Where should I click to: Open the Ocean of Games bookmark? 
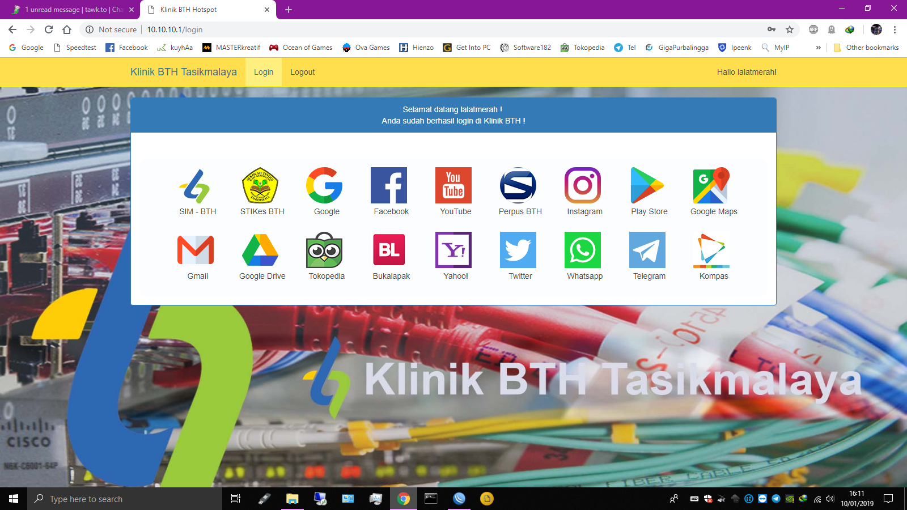coord(301,48)
